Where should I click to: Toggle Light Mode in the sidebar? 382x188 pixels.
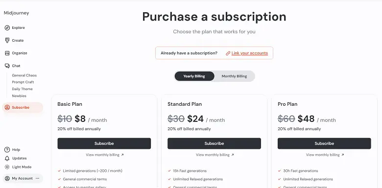point(18,167)
